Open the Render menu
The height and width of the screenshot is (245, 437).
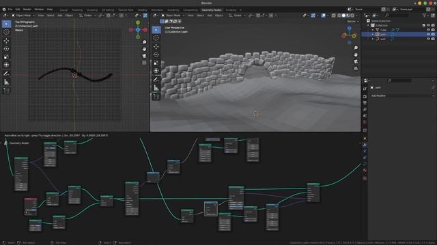click(x=27, y=10)
